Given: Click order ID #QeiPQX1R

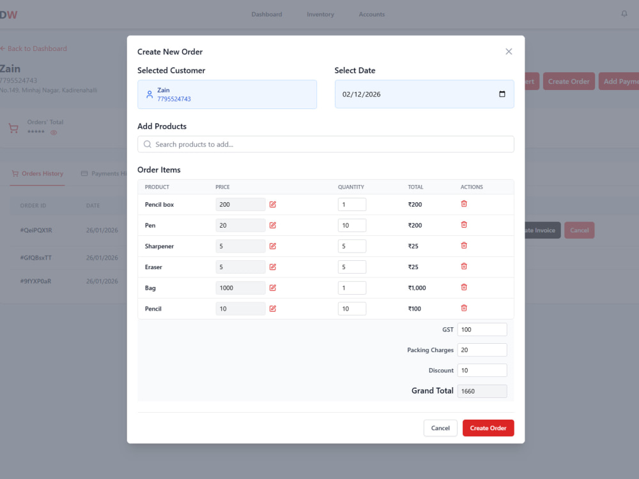Looking at the screenshot, I should (36, 230).
